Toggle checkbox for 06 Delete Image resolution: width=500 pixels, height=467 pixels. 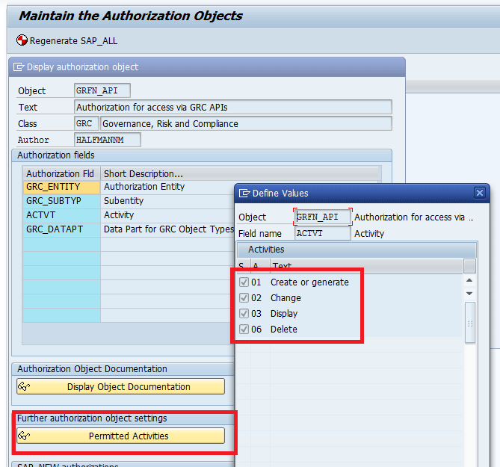tap(244, 329)
